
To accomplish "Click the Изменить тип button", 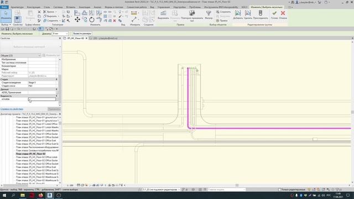I will (x=51, y=55).
